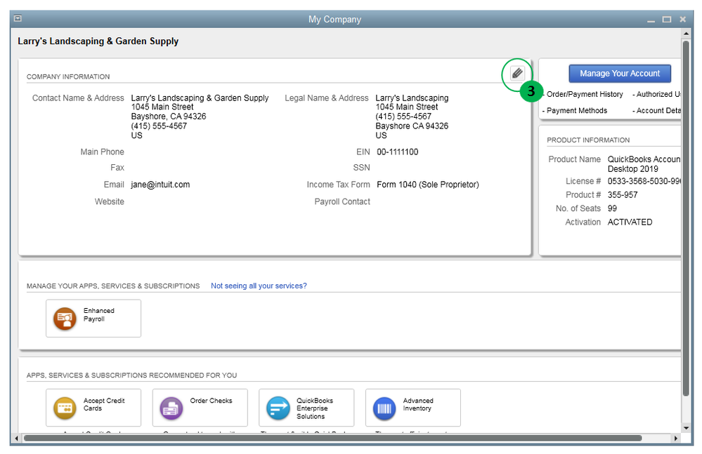Open the Advanced Inventory barcode icon

point(384,408)
